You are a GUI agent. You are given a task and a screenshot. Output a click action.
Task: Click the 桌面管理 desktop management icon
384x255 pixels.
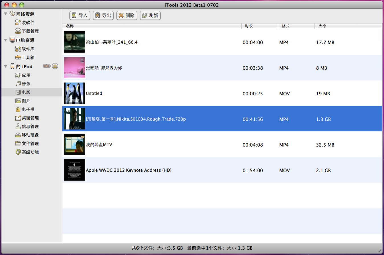(x=18, y=118)
